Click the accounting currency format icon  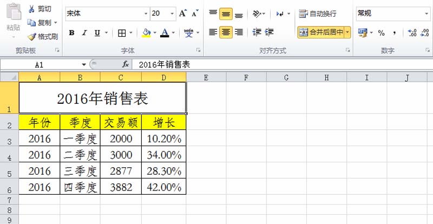362,32
